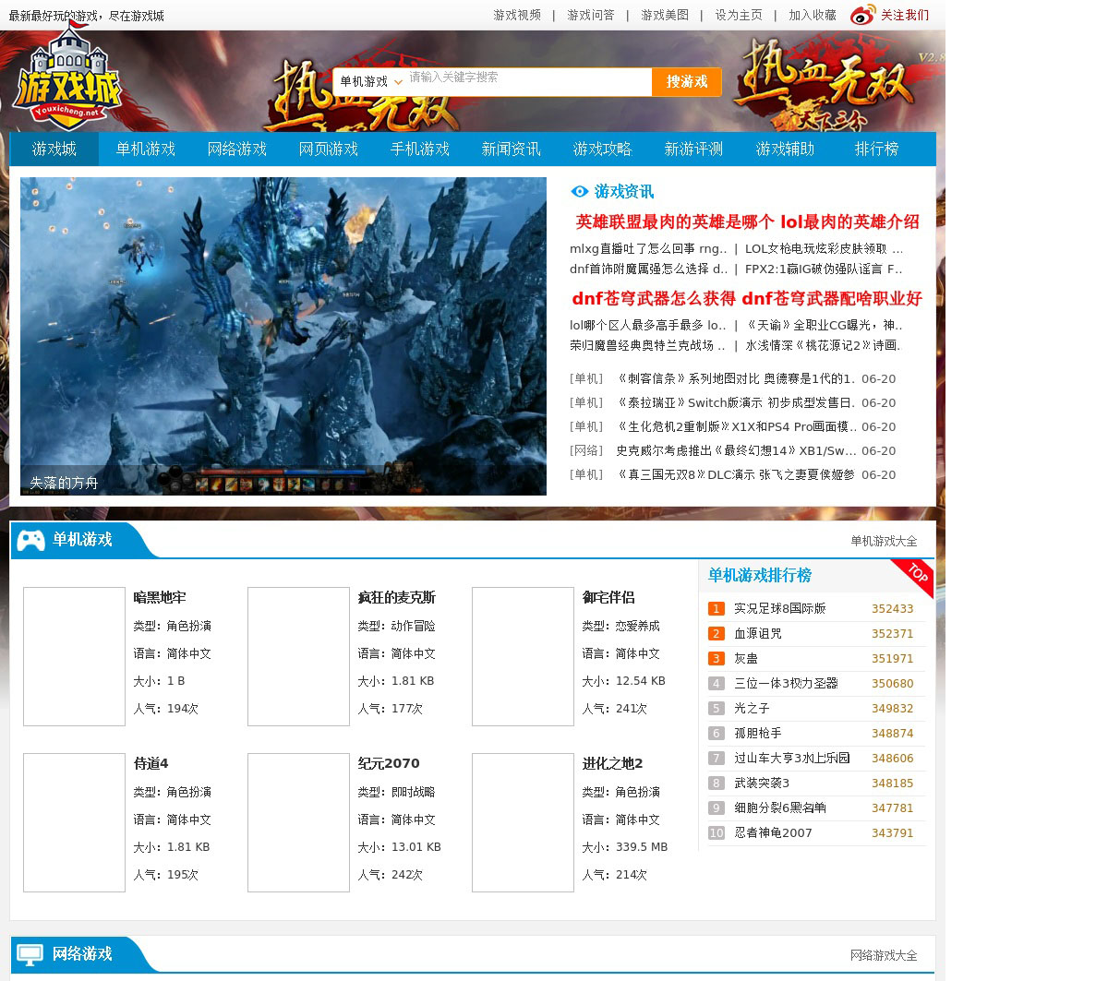
Task: Open the 《刺客信条》系列地图对比 article
Action: click(736, 378)
